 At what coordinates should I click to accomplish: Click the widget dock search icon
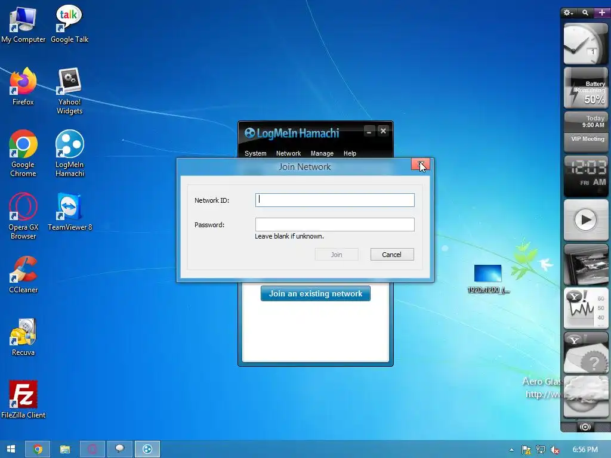pyautogui.click(x=585, y=13)
